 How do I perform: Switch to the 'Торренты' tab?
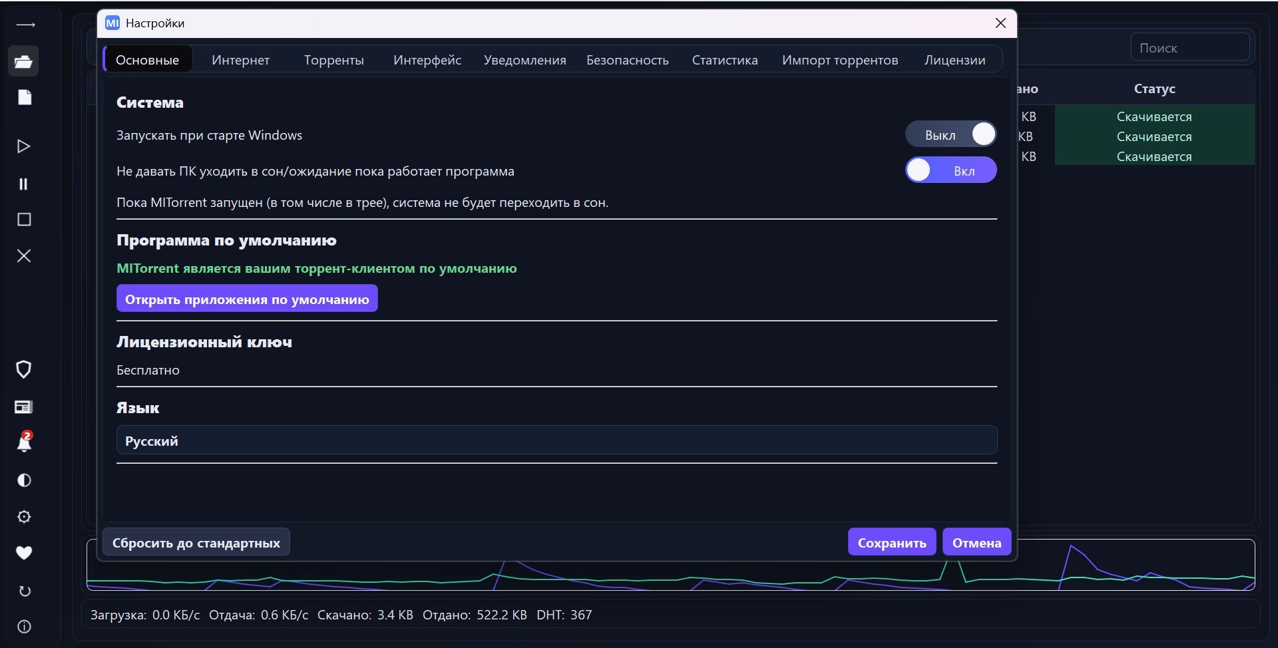coord(333,60)
